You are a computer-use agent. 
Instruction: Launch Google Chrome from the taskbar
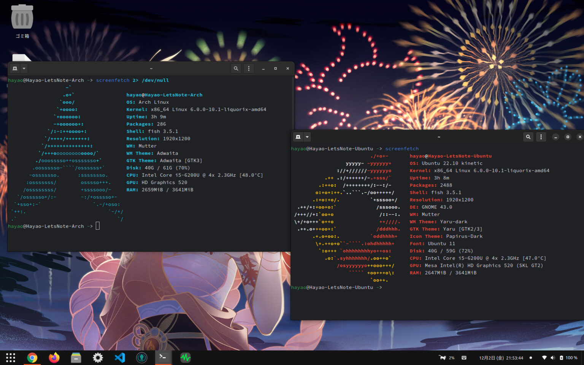coord(32,358)
